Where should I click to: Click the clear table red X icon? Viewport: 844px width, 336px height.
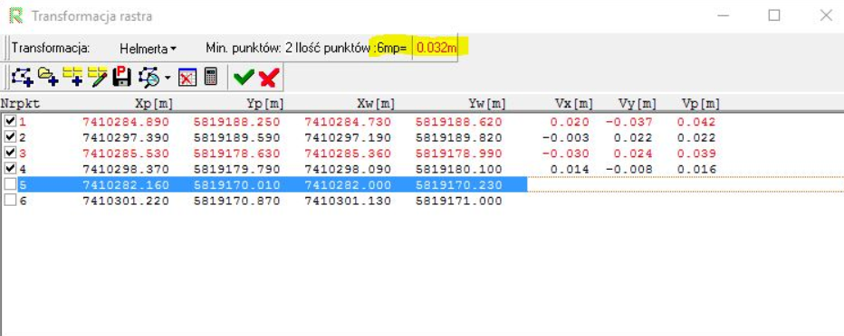coord(187,78)
